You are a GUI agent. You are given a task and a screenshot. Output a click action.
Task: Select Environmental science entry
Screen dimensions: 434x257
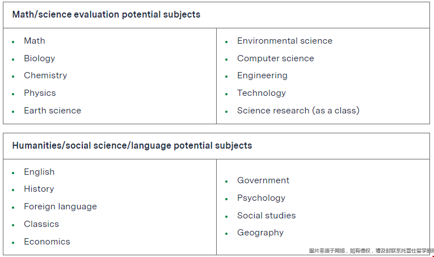point(284,41)
